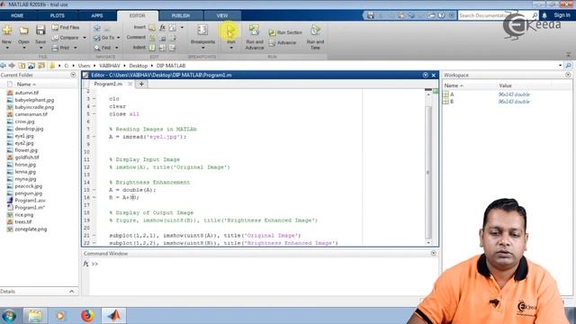
Task: Switch to the PUBLISH tab
Action: 181,16
